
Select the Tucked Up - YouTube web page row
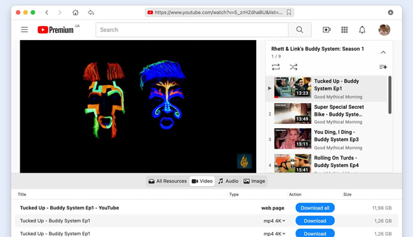[207, 208]
